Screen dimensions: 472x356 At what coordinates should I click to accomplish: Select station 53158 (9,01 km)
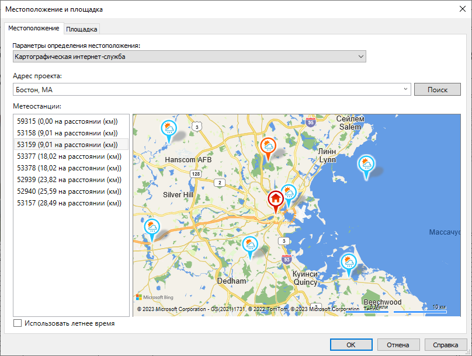point(71,133)
